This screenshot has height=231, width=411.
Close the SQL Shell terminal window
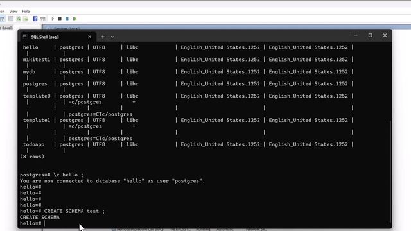385,35
